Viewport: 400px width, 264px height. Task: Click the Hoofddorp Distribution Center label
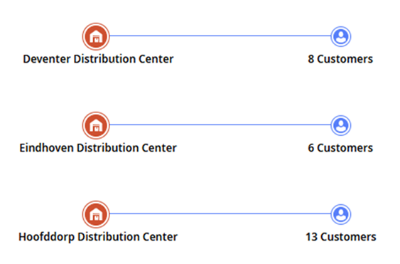pyautogui.click(x=98, y=237)
